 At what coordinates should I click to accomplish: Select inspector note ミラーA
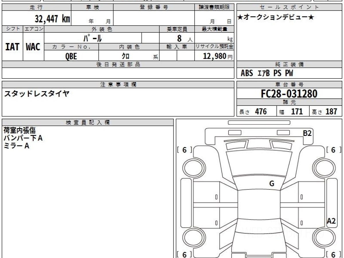click(x=16, y=146)
